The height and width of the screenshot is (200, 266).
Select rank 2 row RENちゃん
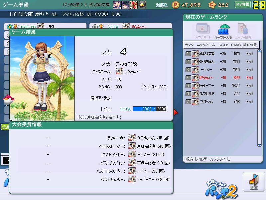pyautogui.click(x=220, y=62)
